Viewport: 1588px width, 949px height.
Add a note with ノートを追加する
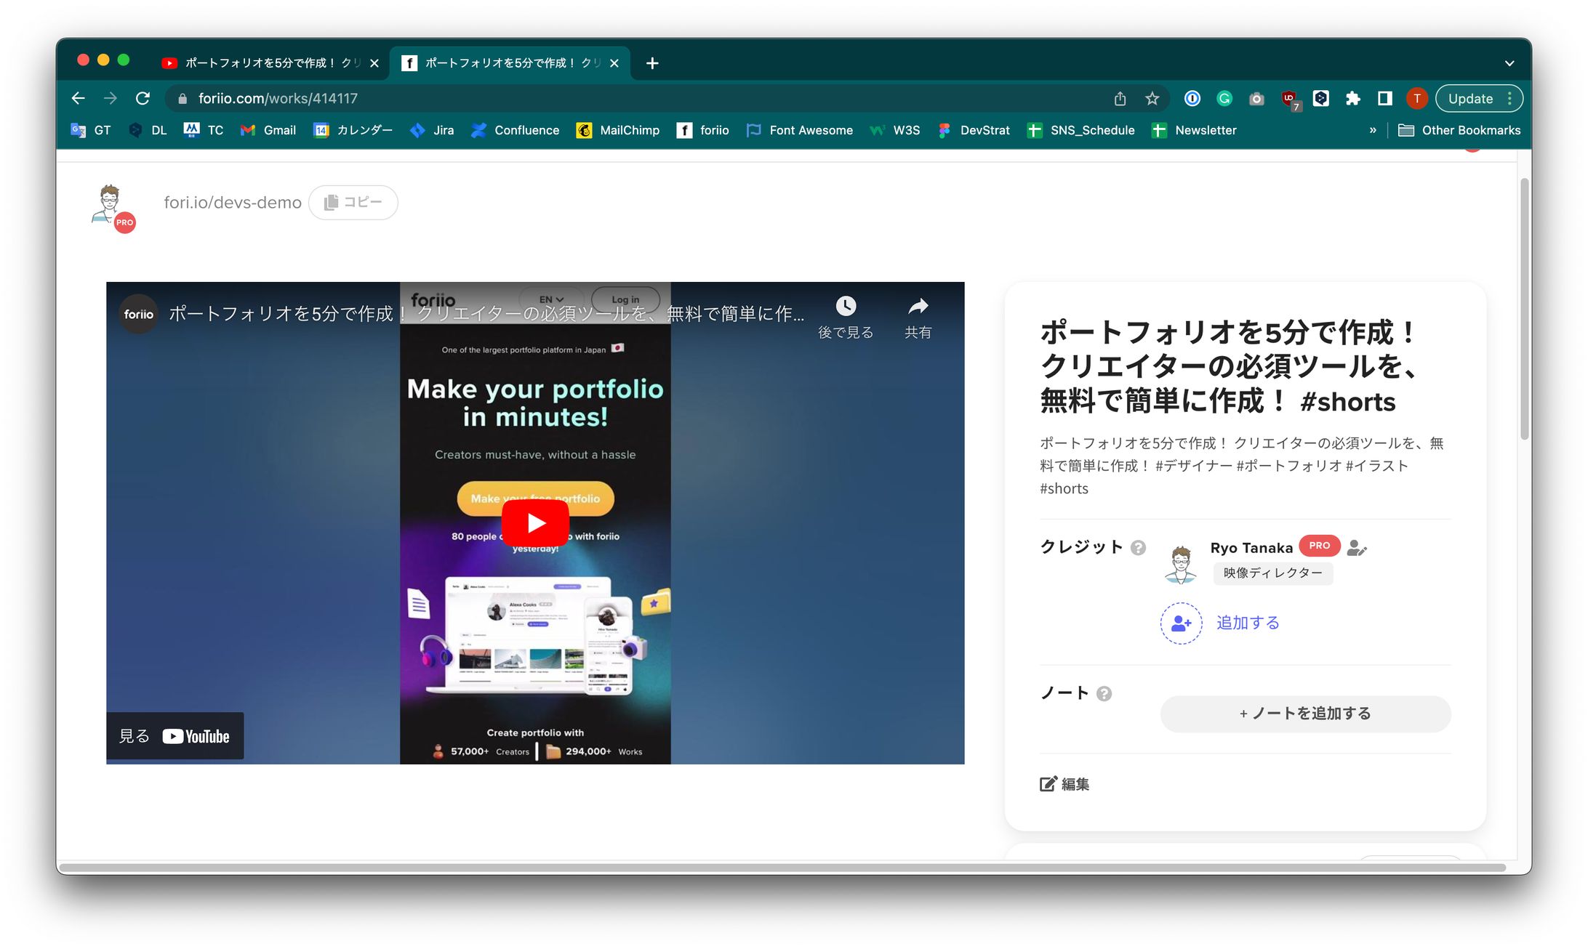click(1305, 714)
